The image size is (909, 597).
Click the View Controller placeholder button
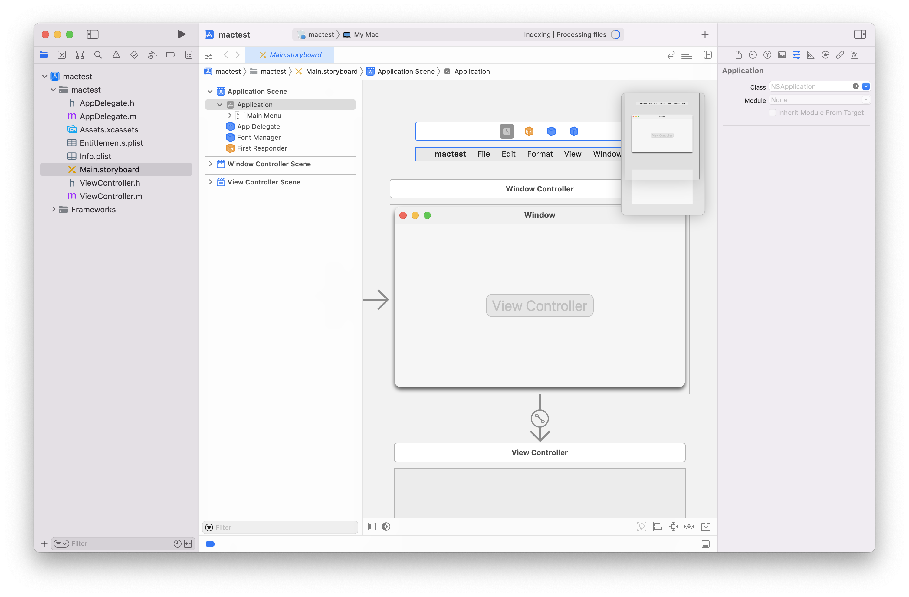[x=539, y=305]
